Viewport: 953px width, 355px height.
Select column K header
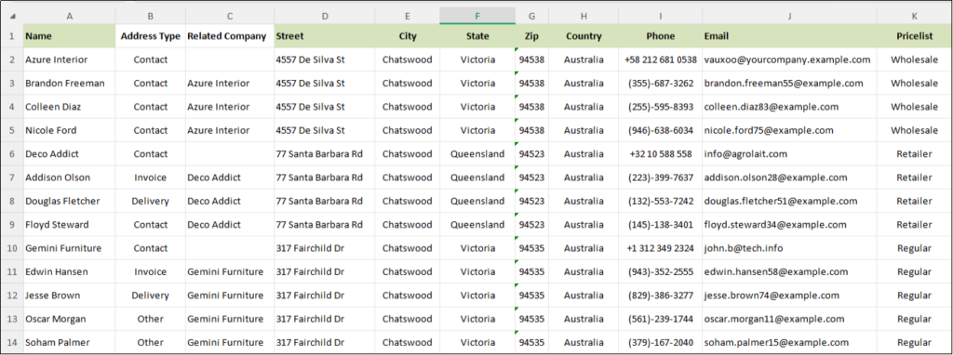coord(914,17)
